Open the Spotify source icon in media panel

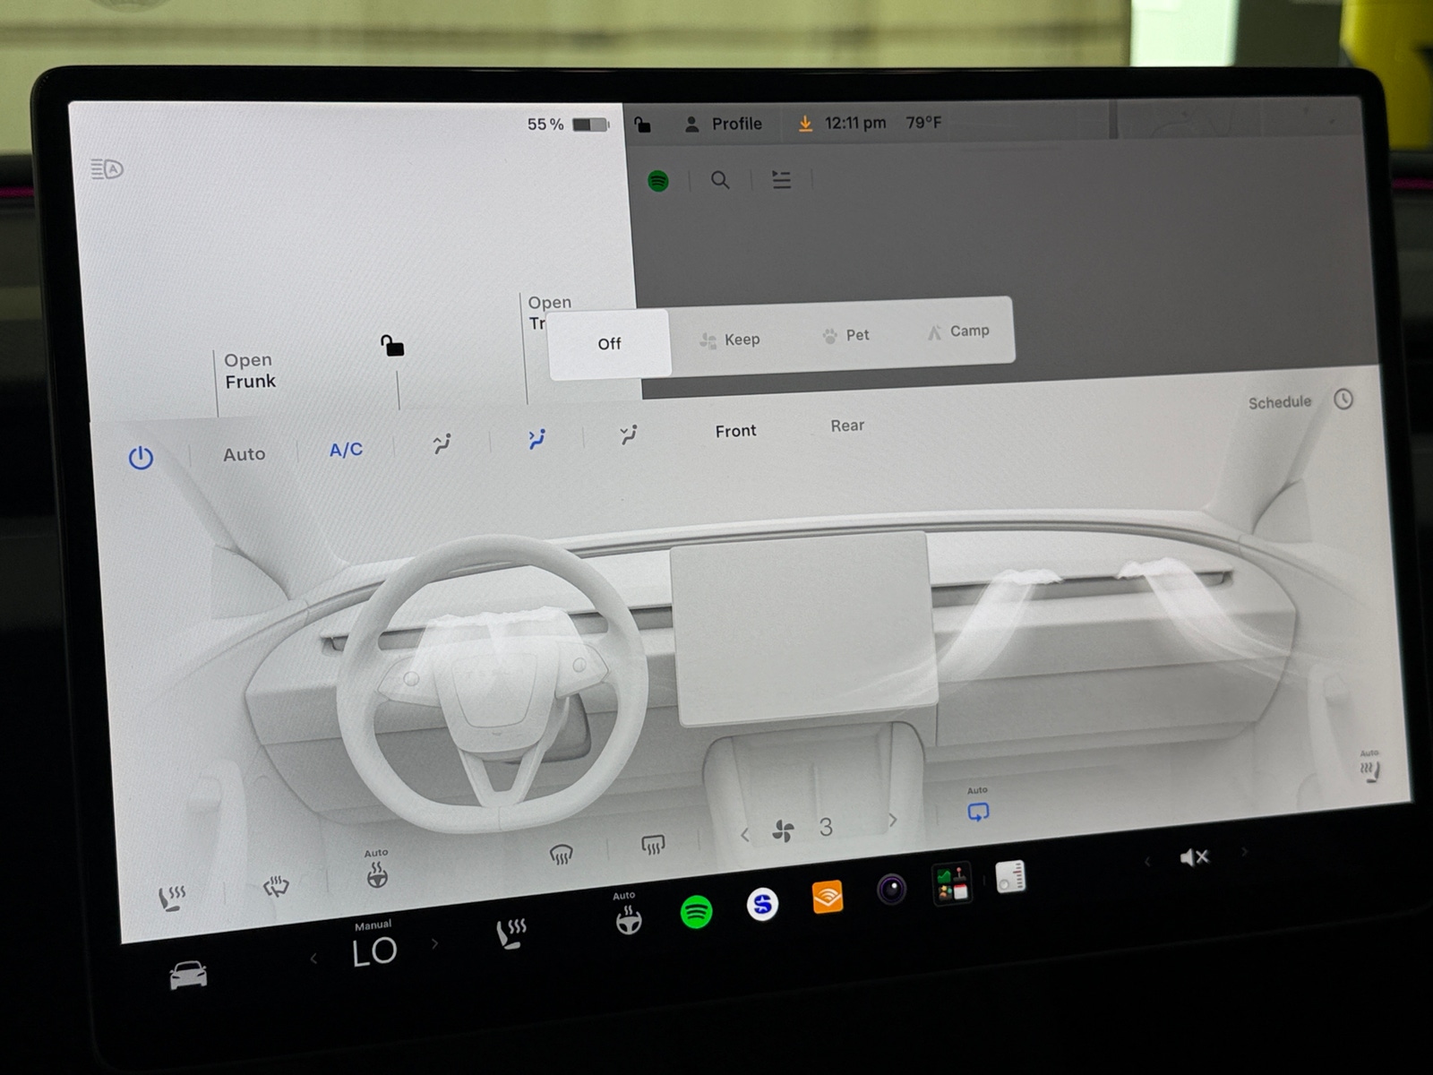[658, 181]
